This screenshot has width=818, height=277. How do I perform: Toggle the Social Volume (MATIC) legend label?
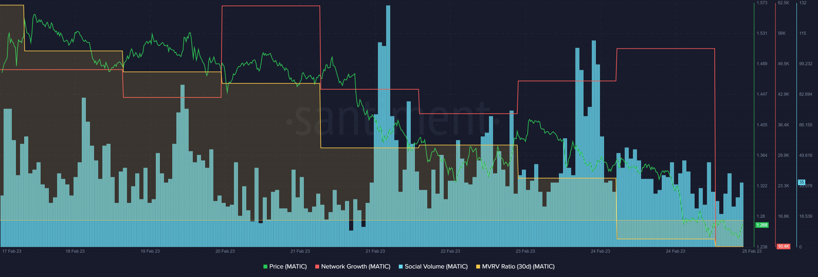coord(436,266)
